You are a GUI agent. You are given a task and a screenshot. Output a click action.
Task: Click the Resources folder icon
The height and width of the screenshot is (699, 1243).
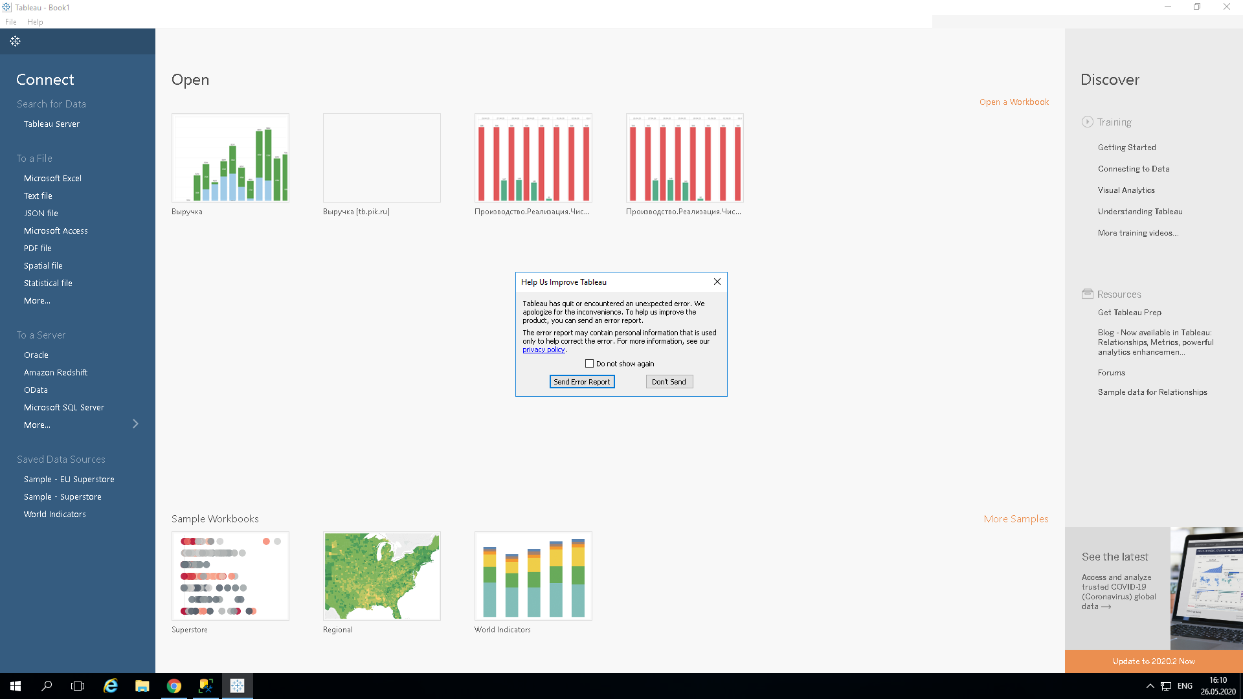pyautogui.click(x=1087, y=294)
